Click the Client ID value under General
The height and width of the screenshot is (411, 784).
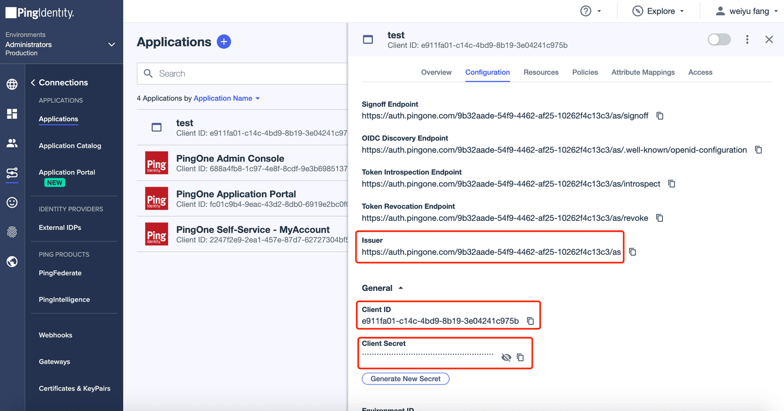click(440, 321)
